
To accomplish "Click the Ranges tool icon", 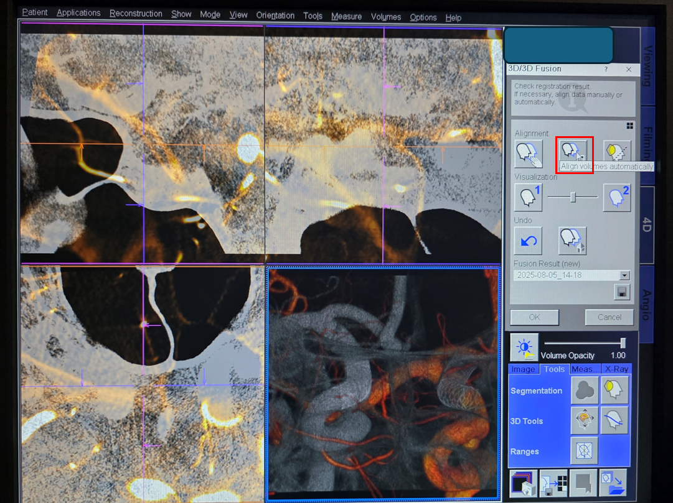I will (x=584, y=450).
